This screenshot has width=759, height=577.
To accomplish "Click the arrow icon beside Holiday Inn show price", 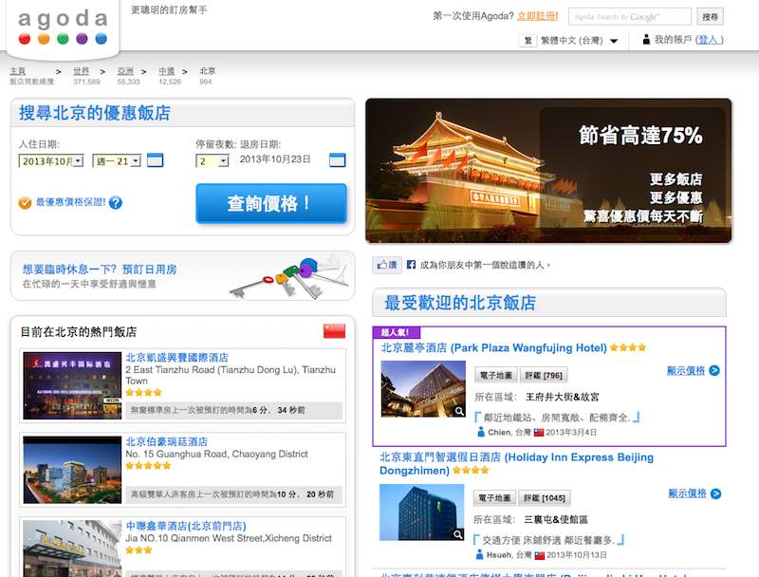I will [715, 493].
